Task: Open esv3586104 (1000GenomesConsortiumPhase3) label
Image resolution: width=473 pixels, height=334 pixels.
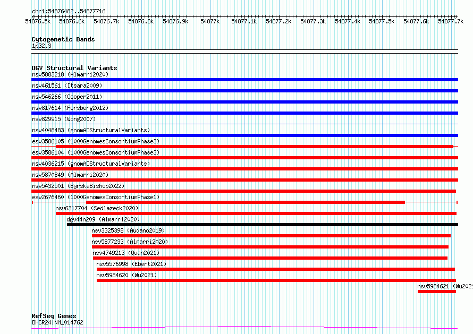Action: click(x=96, y=152)
